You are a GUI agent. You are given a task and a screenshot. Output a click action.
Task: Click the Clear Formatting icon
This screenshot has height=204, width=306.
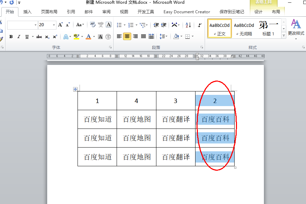tap(93, 24)
